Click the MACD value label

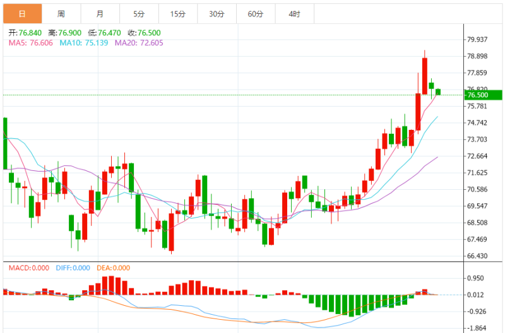[x=28, y=268]
